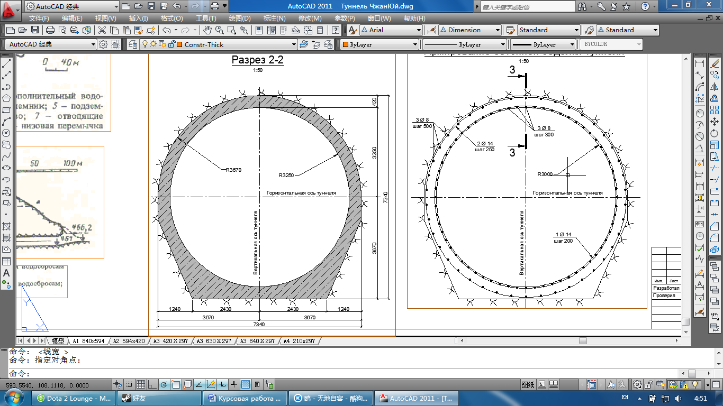Open Курсовая работа taskbar window
The height and width of the screenshot is (406, 723).
pos(246,398)
